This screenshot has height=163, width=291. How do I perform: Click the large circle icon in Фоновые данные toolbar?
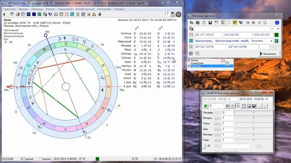coord(265,23)
